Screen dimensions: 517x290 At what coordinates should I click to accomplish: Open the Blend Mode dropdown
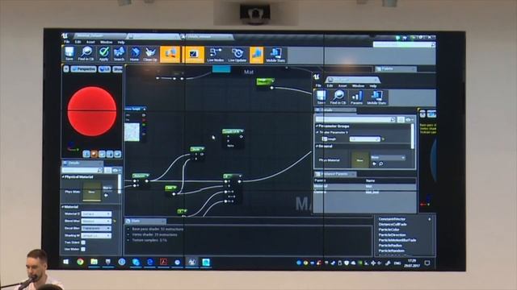tap(96, 222)
